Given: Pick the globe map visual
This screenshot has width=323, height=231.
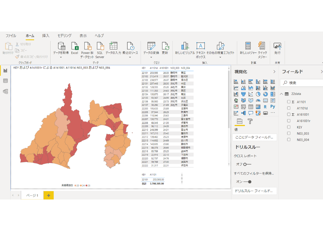Looking at the screenshot, I should pyautogui.click(x=236, y=100).
